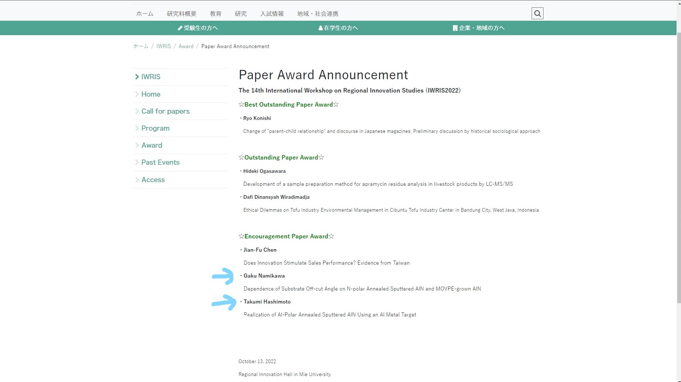681x382 pixels.
Task: Click the ホーム breadcrumb link
Action: click(140, 46)
